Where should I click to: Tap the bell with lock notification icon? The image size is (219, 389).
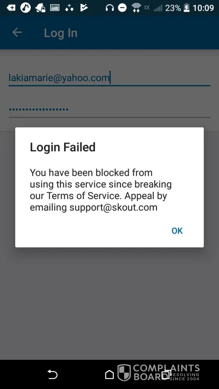click(x=40, y=8)
